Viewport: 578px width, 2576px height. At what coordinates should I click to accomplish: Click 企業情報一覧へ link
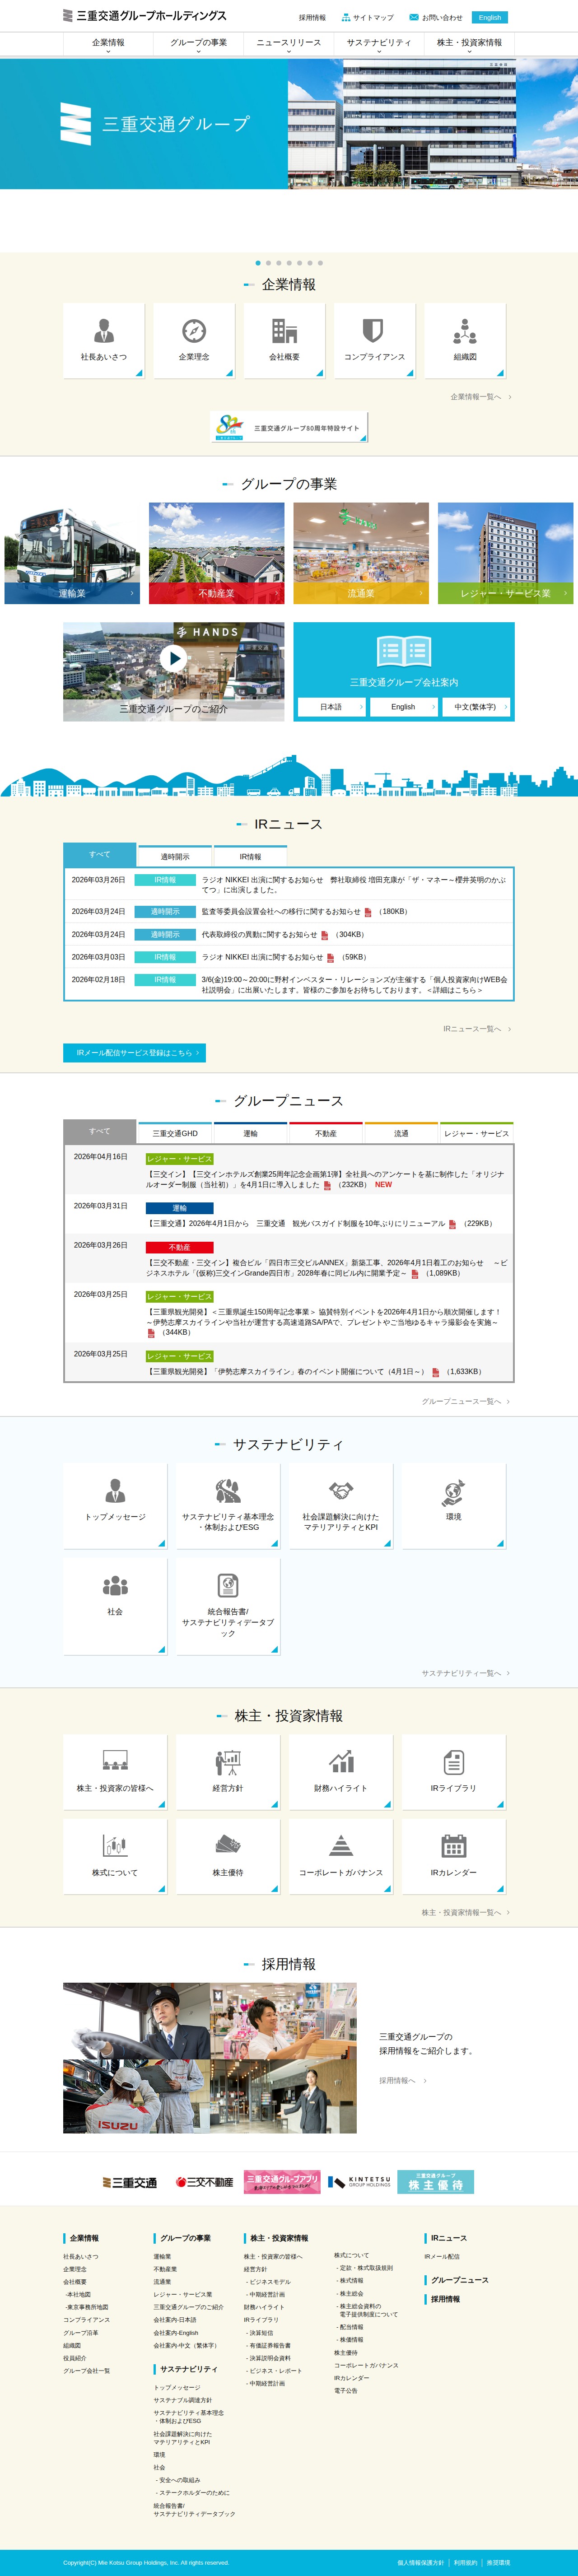[480, 397]
